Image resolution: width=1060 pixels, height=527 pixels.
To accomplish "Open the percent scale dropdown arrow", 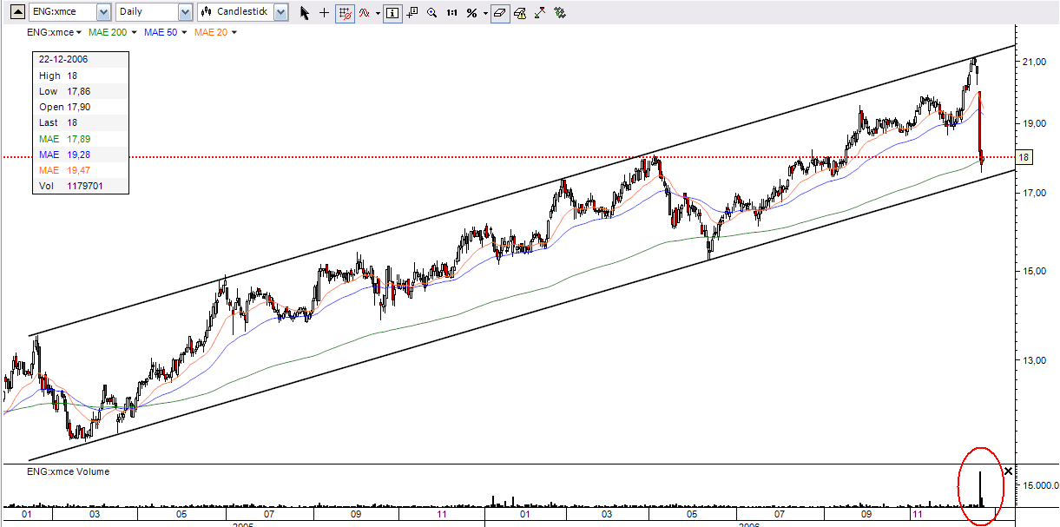I will pos(485,13).
